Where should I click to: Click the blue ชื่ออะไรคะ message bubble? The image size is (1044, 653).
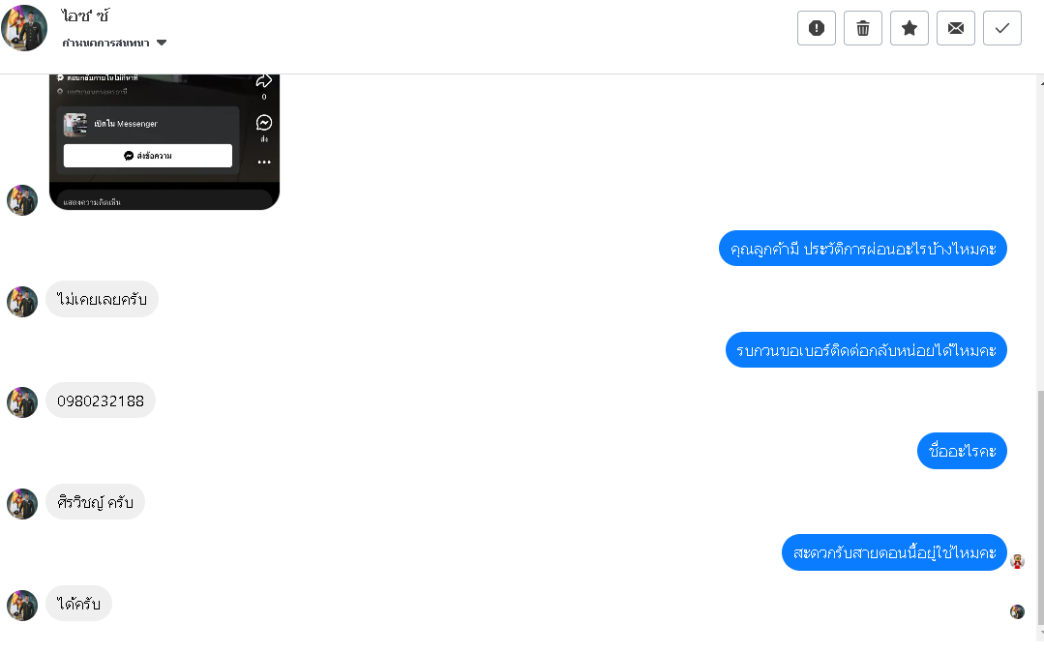point(962,451)
